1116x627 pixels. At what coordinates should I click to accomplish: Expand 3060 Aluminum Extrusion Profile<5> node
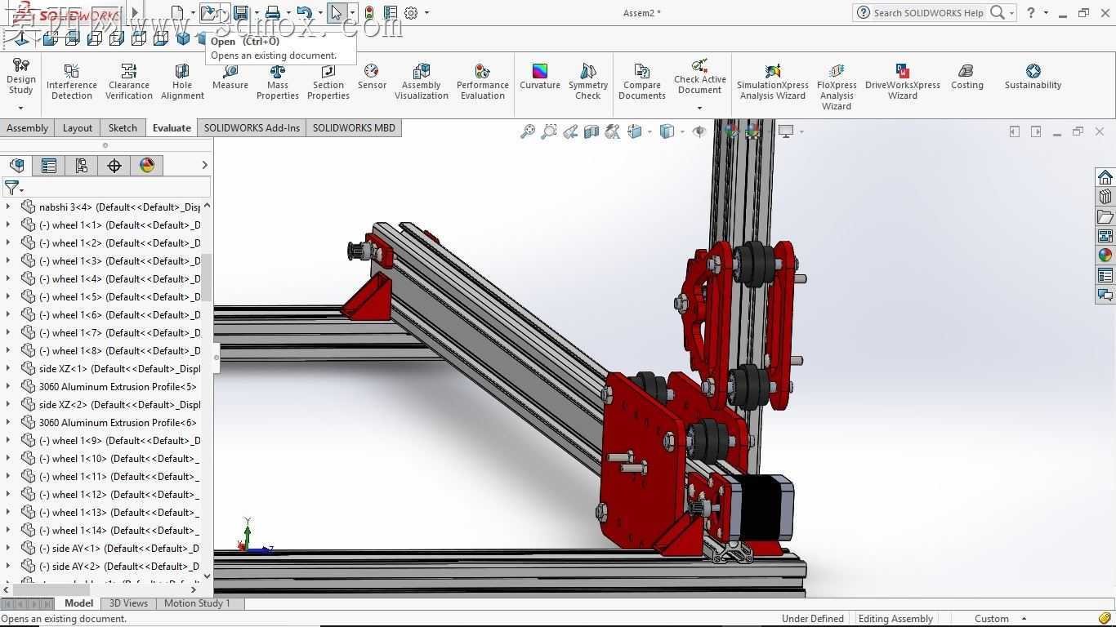(x=8, y=386)
